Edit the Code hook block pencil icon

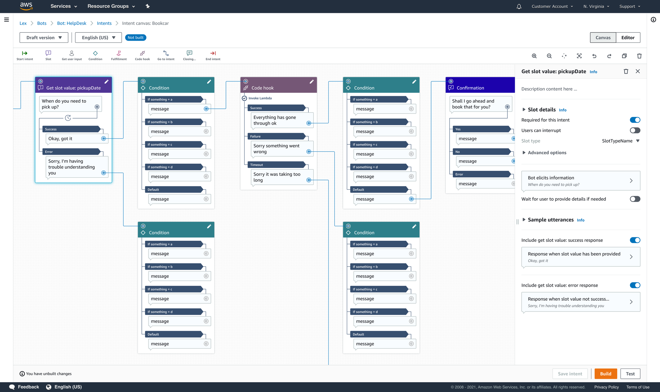311,82
